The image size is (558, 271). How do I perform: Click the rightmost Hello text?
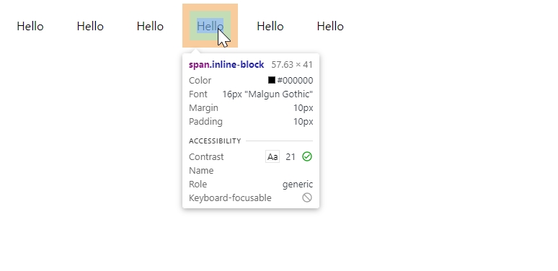[330, 26]
